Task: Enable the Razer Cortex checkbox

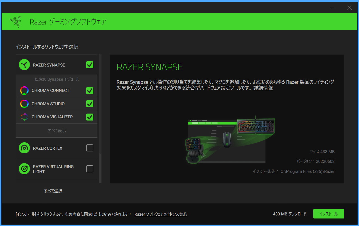Action: [90, 148]
